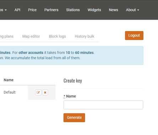
Task: Open the API menu item
Action: pyautogui.click(x=17, y=10)
